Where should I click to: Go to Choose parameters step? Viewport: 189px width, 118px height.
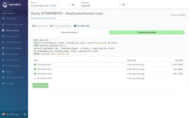click(x=61, y=26)
